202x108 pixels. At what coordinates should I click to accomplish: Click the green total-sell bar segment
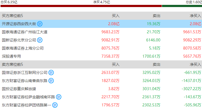[182, 6]
